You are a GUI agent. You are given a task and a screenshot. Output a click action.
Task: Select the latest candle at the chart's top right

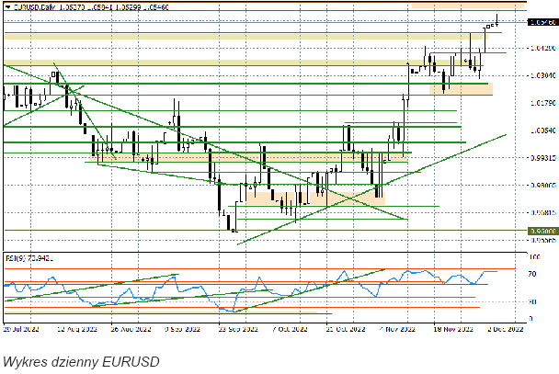[496, 21]
